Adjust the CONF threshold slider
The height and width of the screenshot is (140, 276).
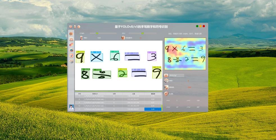coord(97,33)
